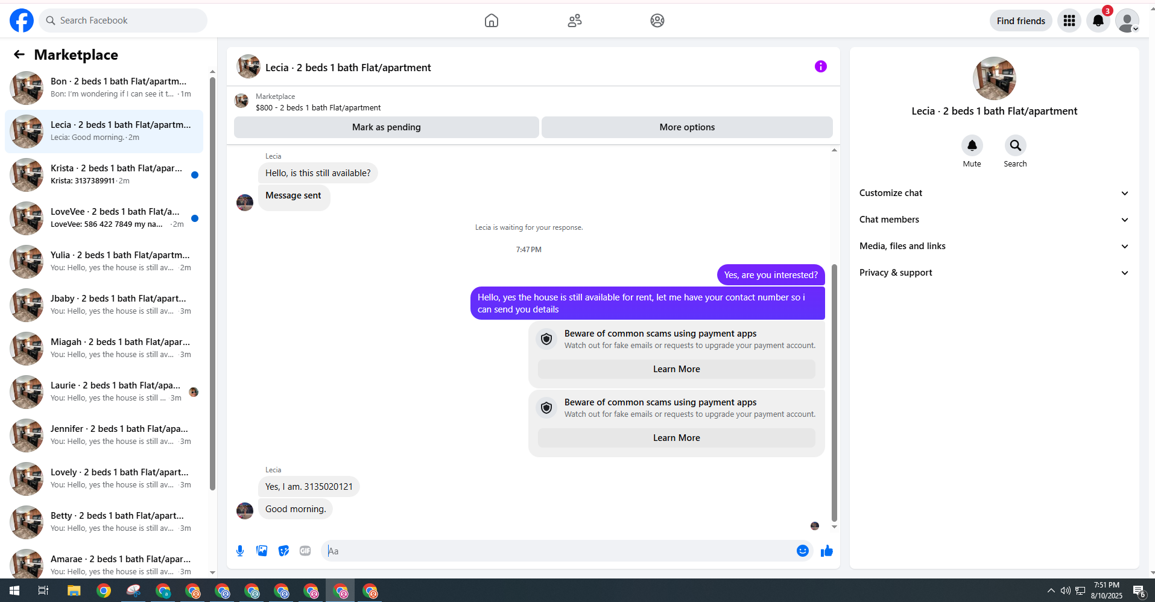Focus the Search Facebook field

(123, 21)
